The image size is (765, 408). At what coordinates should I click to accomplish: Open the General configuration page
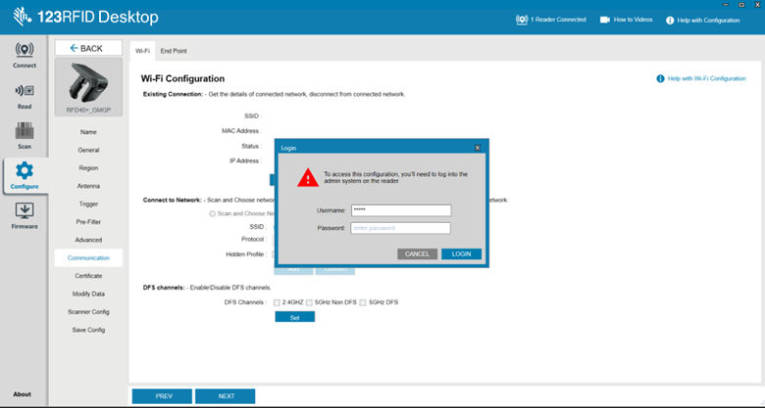88,150
